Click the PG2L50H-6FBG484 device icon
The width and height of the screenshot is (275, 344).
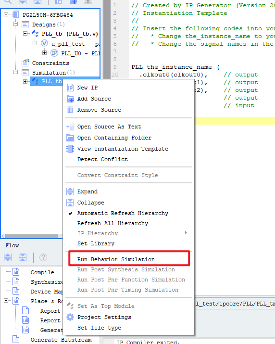pos(16,15)
